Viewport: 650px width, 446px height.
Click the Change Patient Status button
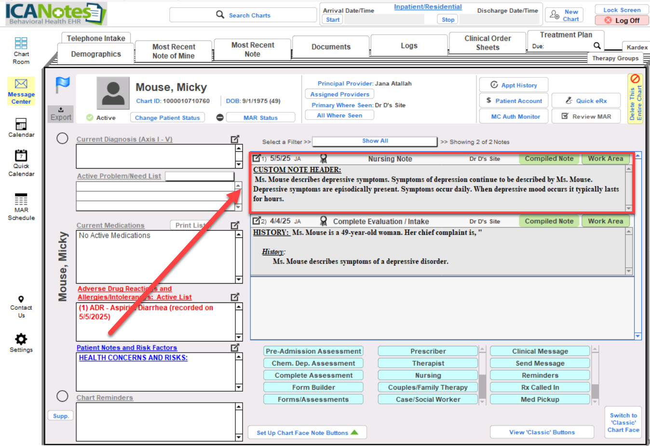pyautogui.click(x=167, y=118)
